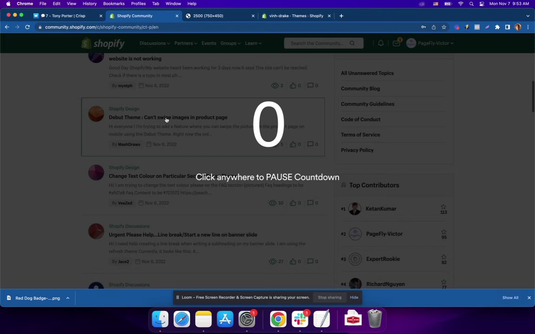Open the inbox messages icon with badge
The image size is (535, 334).
point(396,43)
